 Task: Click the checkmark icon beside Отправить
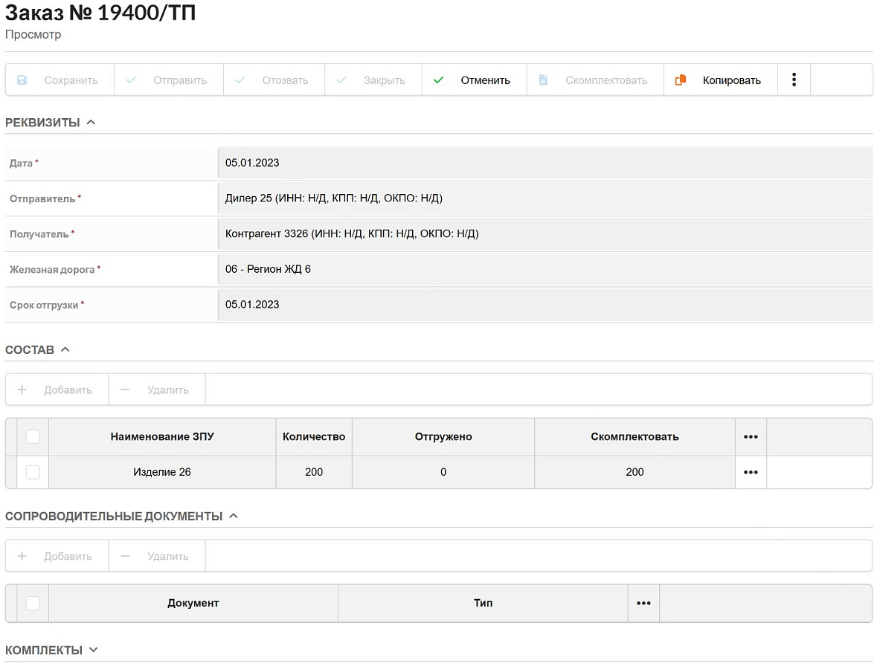pos(131,80)
